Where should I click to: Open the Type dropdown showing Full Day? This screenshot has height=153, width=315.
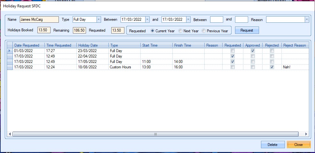(98, 19)
